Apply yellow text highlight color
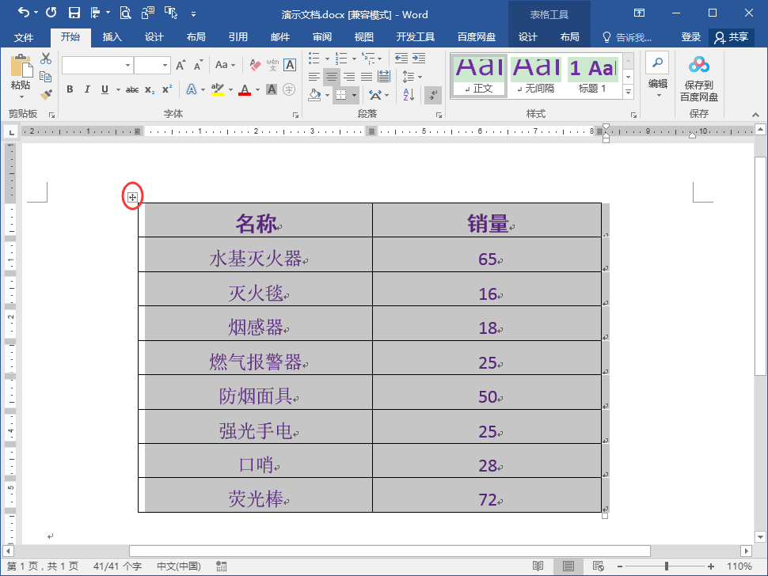Viewport: 768px width, 576px height. pos(218,89)
